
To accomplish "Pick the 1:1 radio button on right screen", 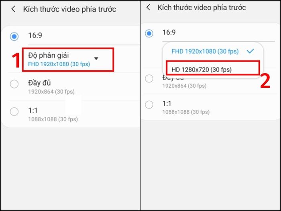I will click(x=149, y=104).
